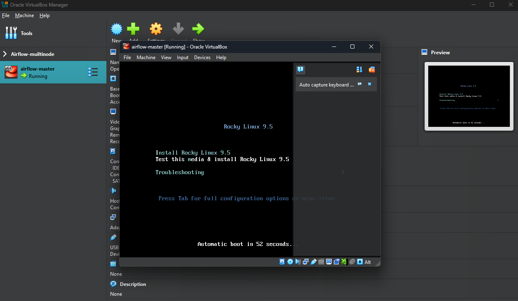Open the File menu in VirtualBox Manager

point(6,15)
